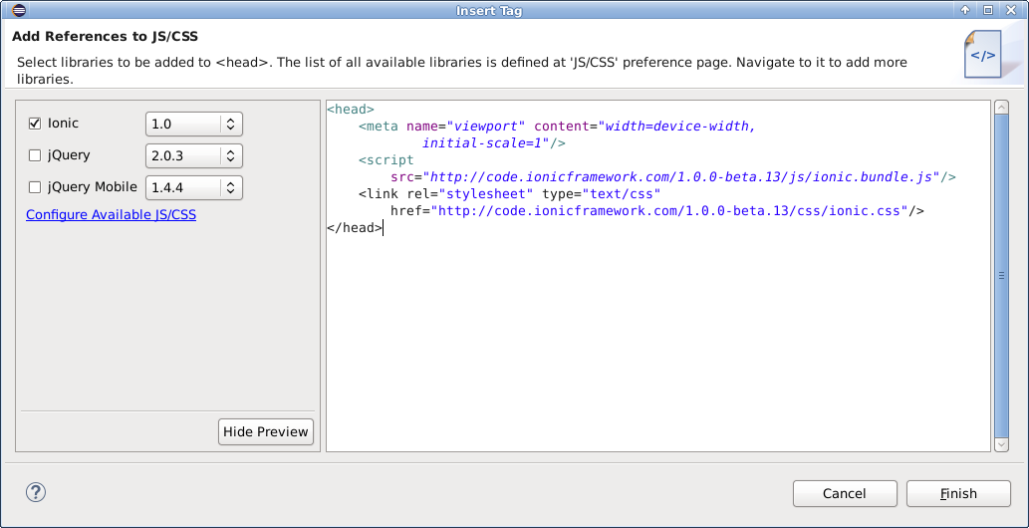Enable the jQuery library checkbox
Viewport: 1029px width, 528px height.
pos(35,155)
